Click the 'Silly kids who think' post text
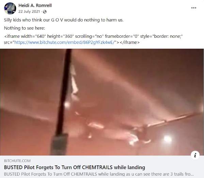 pyautogui.click(x=64, y=20)
